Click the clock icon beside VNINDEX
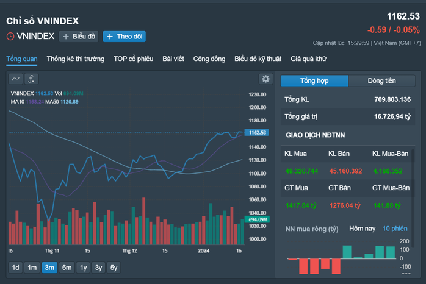 pos(10,37)
